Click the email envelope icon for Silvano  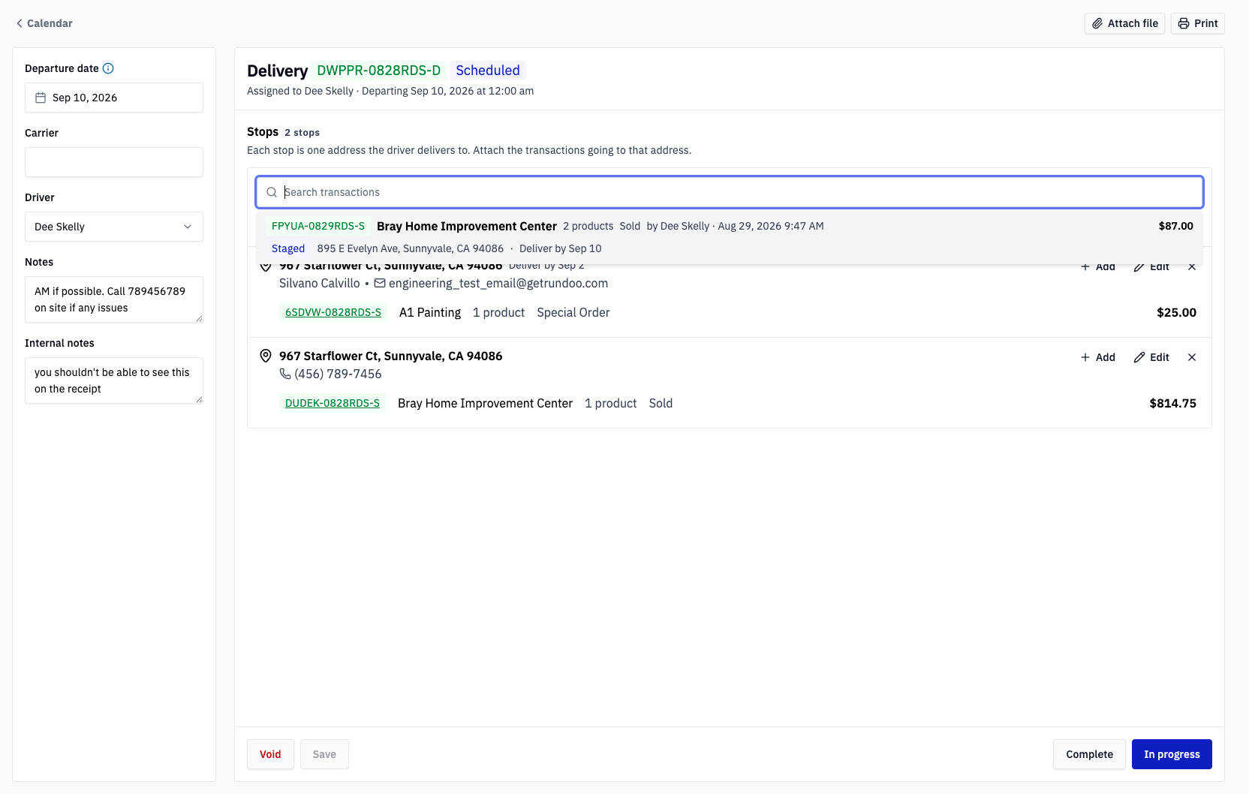pos(380,283)
